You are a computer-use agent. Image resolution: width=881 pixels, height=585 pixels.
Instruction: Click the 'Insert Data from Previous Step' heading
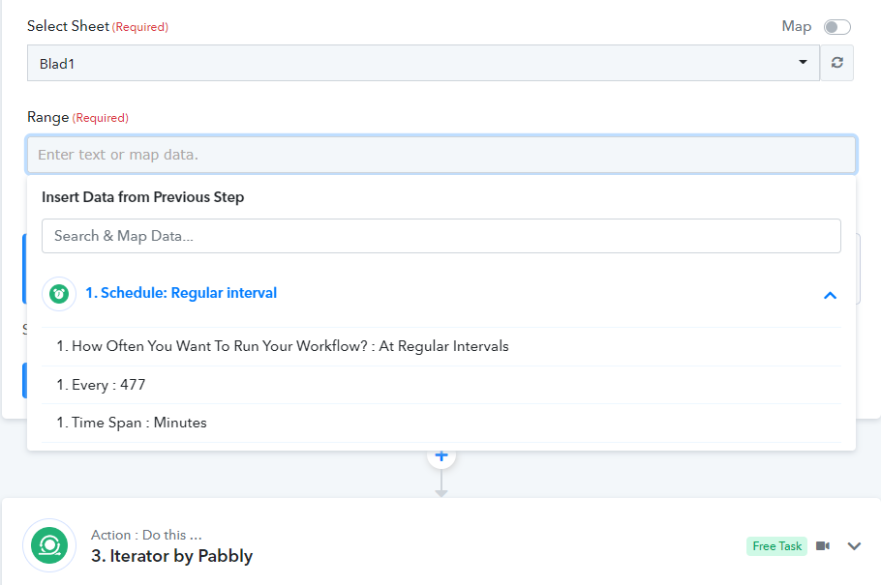tap(142, 197)
